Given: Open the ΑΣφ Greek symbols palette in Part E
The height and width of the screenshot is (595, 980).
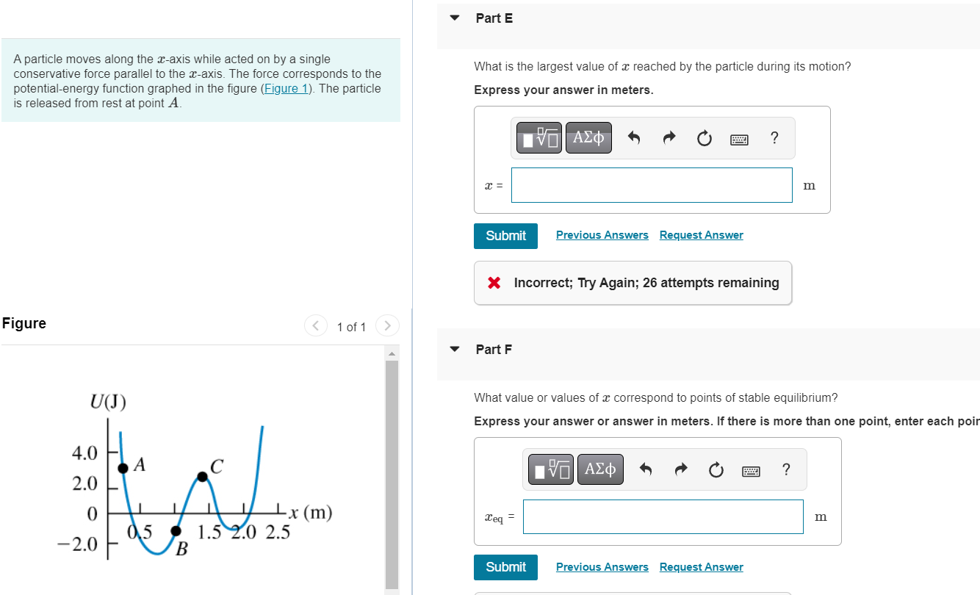Looking at the screenshot, I should (588, 137).
